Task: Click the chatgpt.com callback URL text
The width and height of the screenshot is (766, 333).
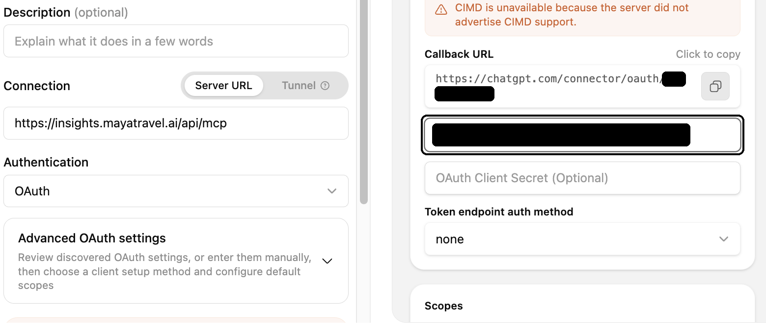Action: 548,79
